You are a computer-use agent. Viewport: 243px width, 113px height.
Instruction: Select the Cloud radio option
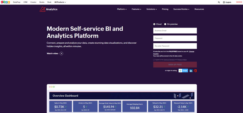pos(154,24)
